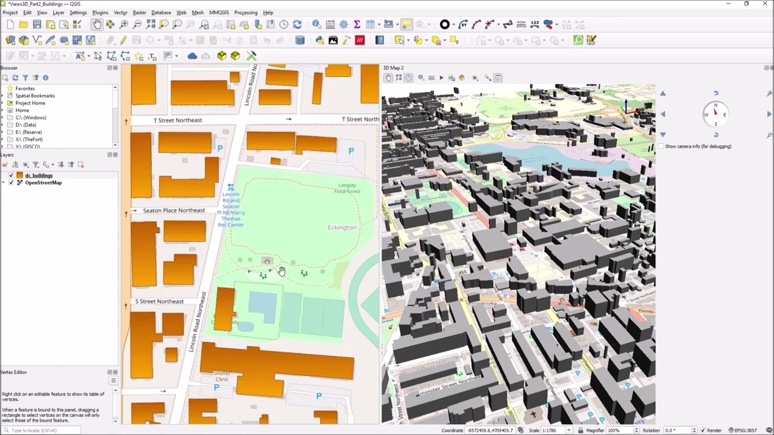Expand the Project Home tree item

(x=4, y=103)
